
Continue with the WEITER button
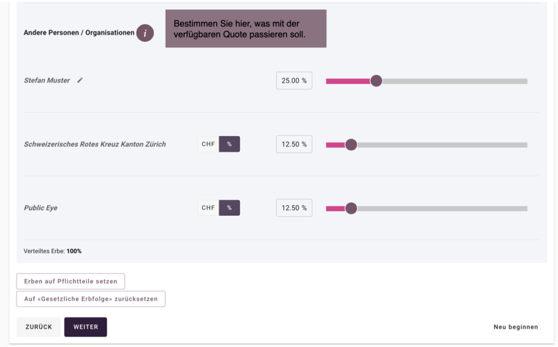coord(86,327)
